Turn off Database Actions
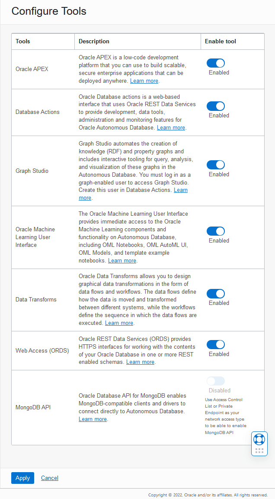The width and height of the screenshot is (275, 499). click(x=216, y=106)
